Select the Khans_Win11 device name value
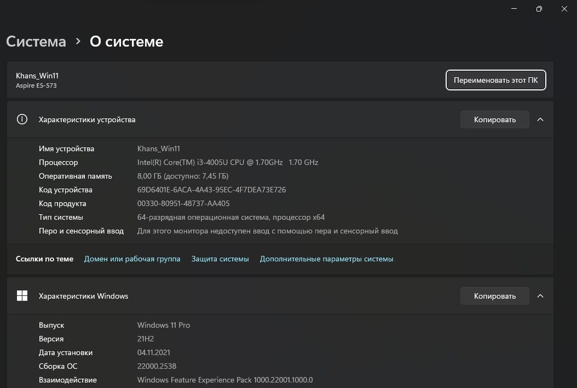The width and height of the screenshot is (577, 388). [159, 149]
